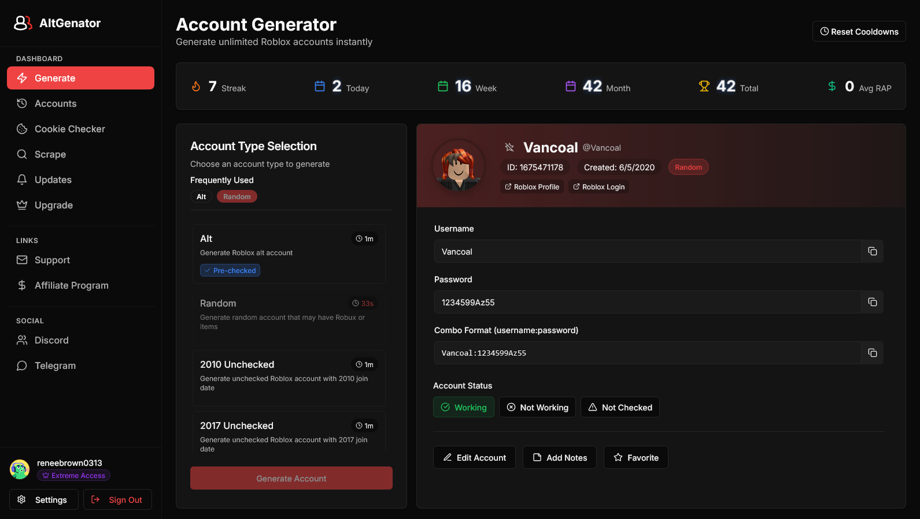This screenshot has width=920, height=519.
Task: Click the Combo Format field
Action: (x=648, y=353)
